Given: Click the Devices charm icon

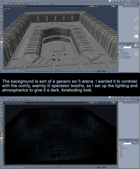Looking at the screenshot, I should coord(136,45).
